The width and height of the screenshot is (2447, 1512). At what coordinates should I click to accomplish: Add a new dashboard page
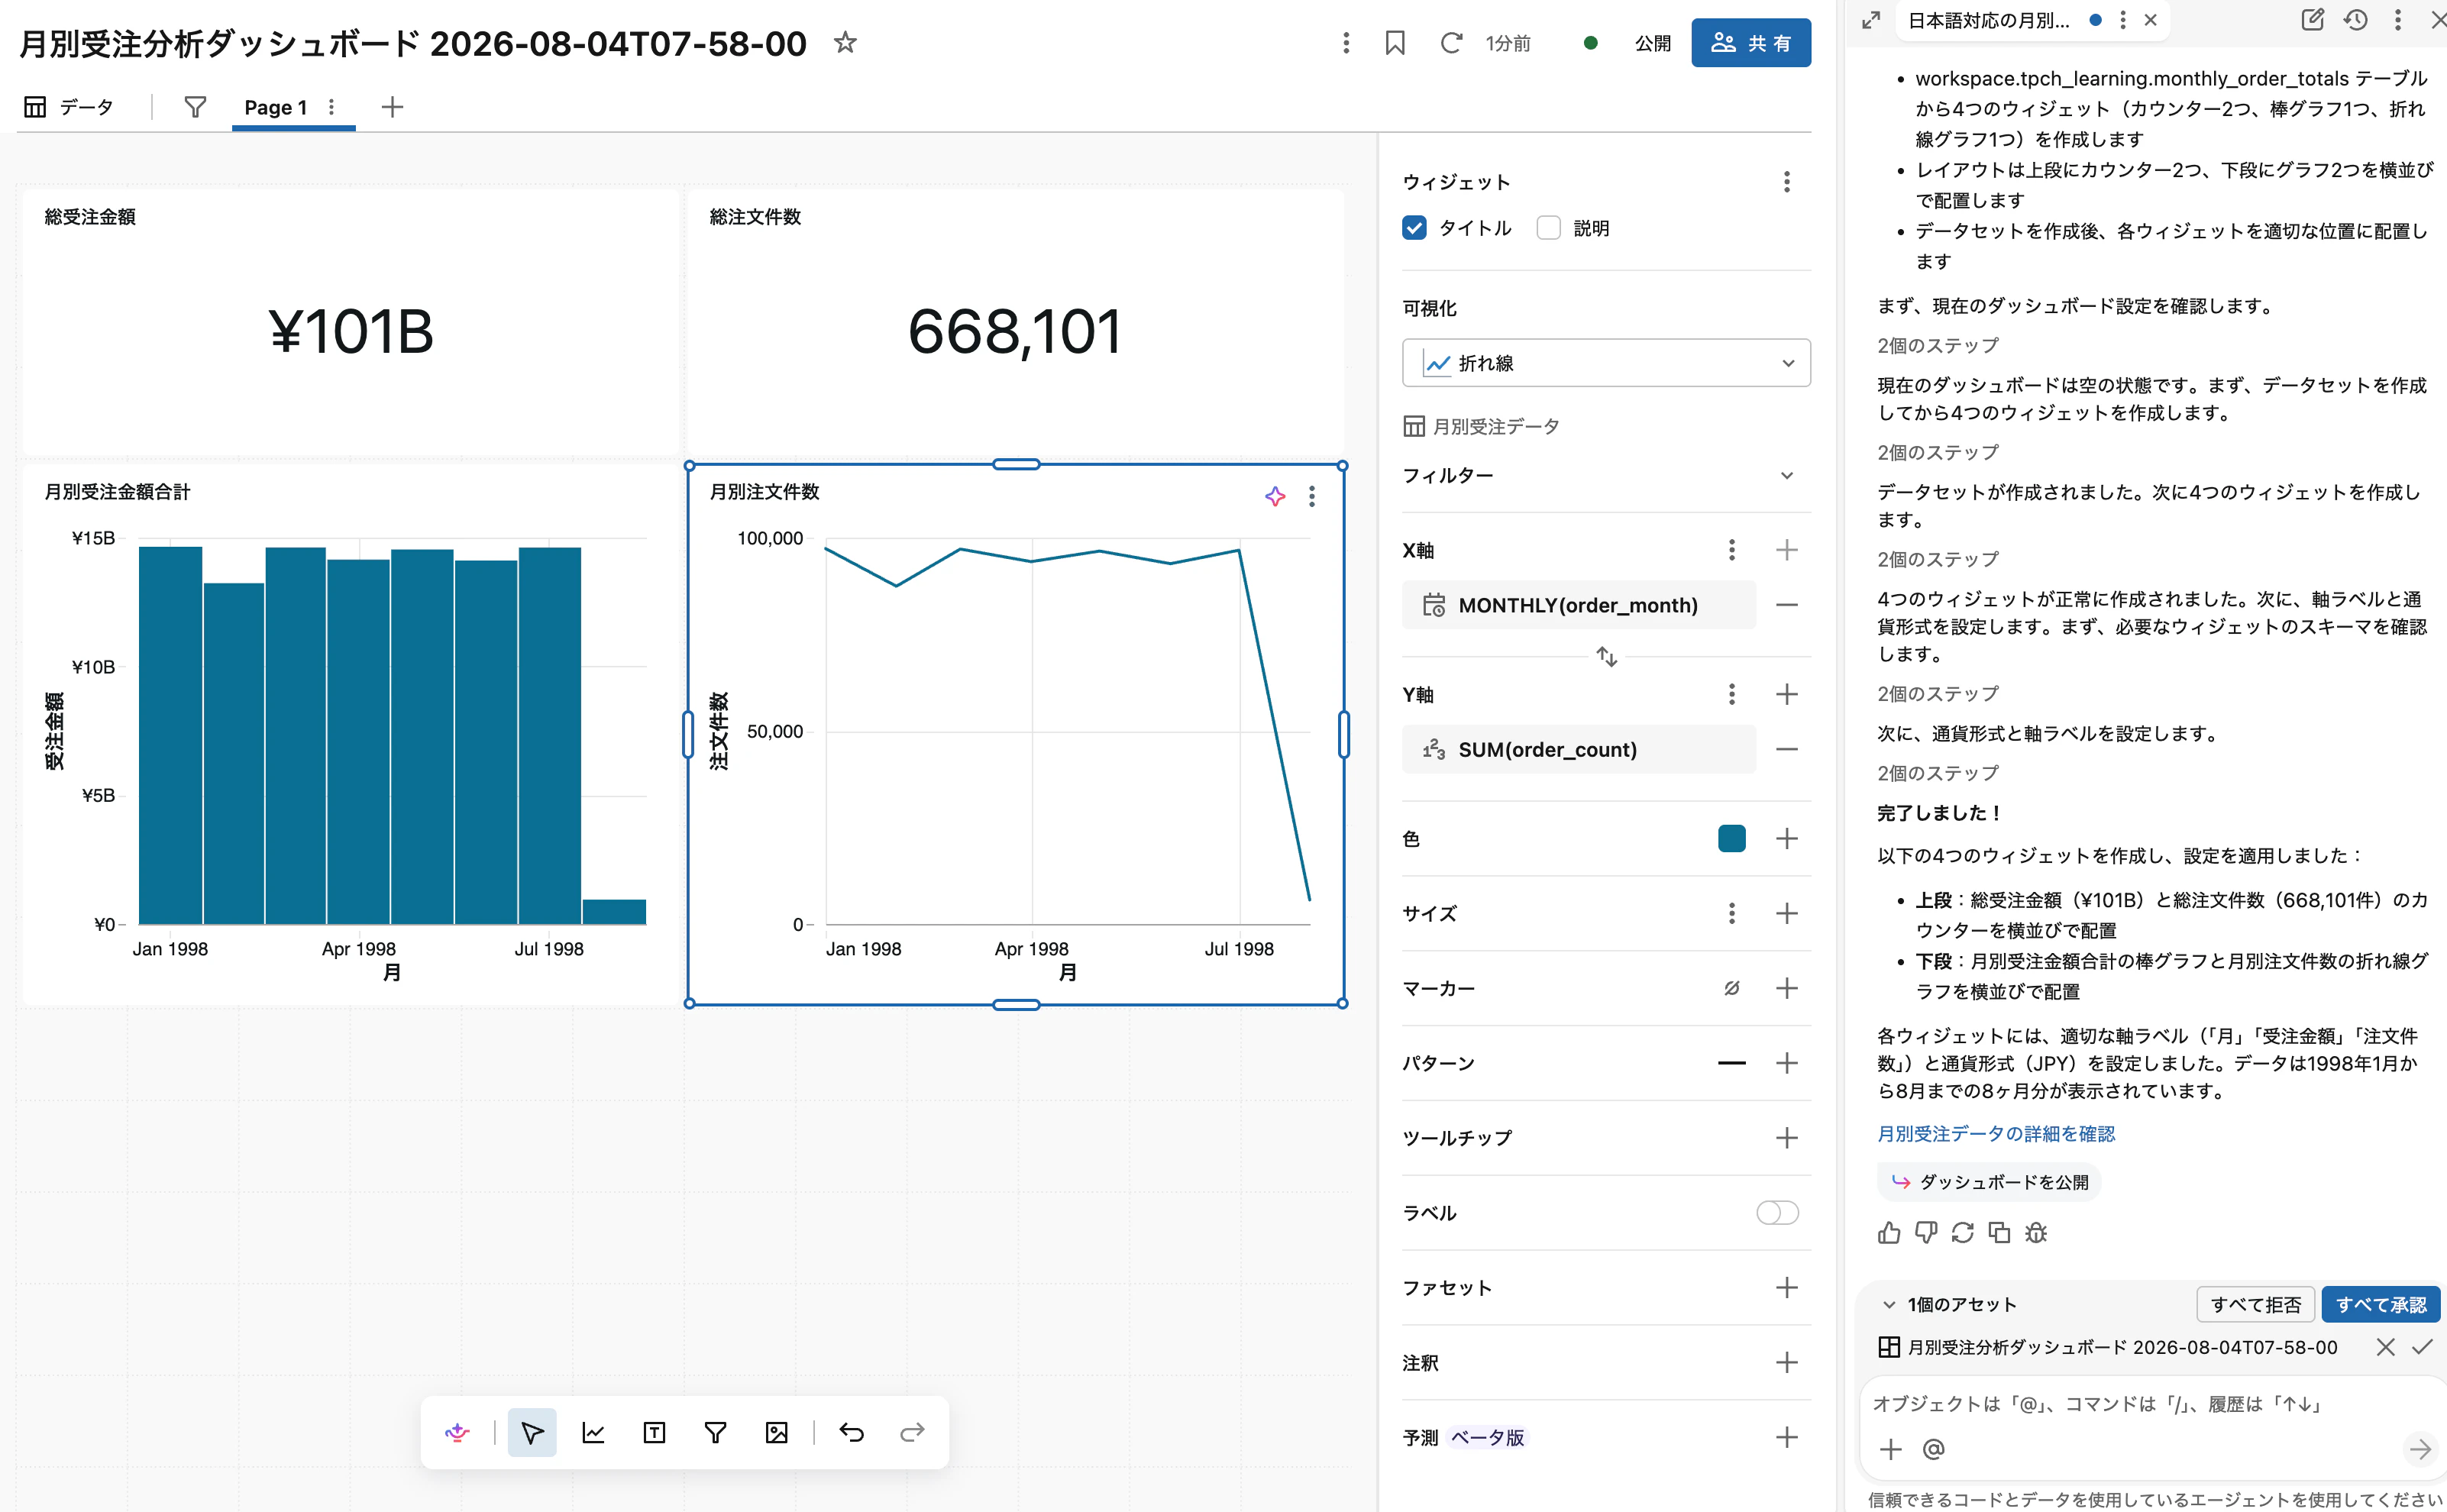(392, 107)
